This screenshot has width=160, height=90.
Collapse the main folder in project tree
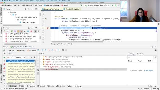[8, 12]
